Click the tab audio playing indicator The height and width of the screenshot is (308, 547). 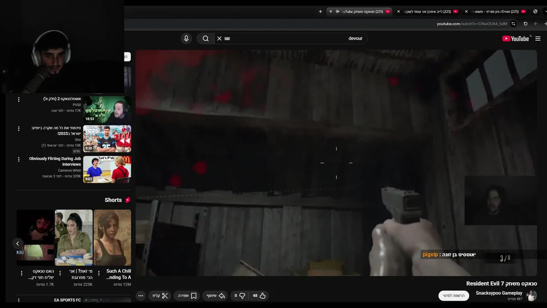click(338, 12)
